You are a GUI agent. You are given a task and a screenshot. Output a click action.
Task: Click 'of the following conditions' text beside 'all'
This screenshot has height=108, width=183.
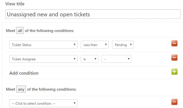click(x=50, y=31)
